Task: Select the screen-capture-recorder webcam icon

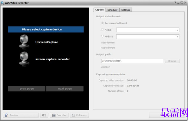Action: [x=24, y=58]
